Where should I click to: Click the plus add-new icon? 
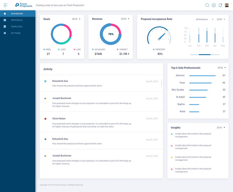214,5
